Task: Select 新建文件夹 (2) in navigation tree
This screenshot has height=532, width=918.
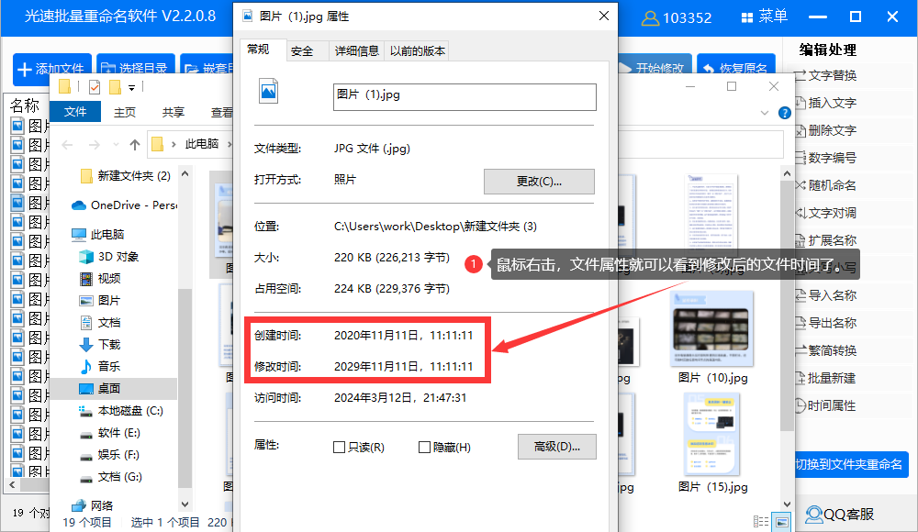Action: pos(125,175)
